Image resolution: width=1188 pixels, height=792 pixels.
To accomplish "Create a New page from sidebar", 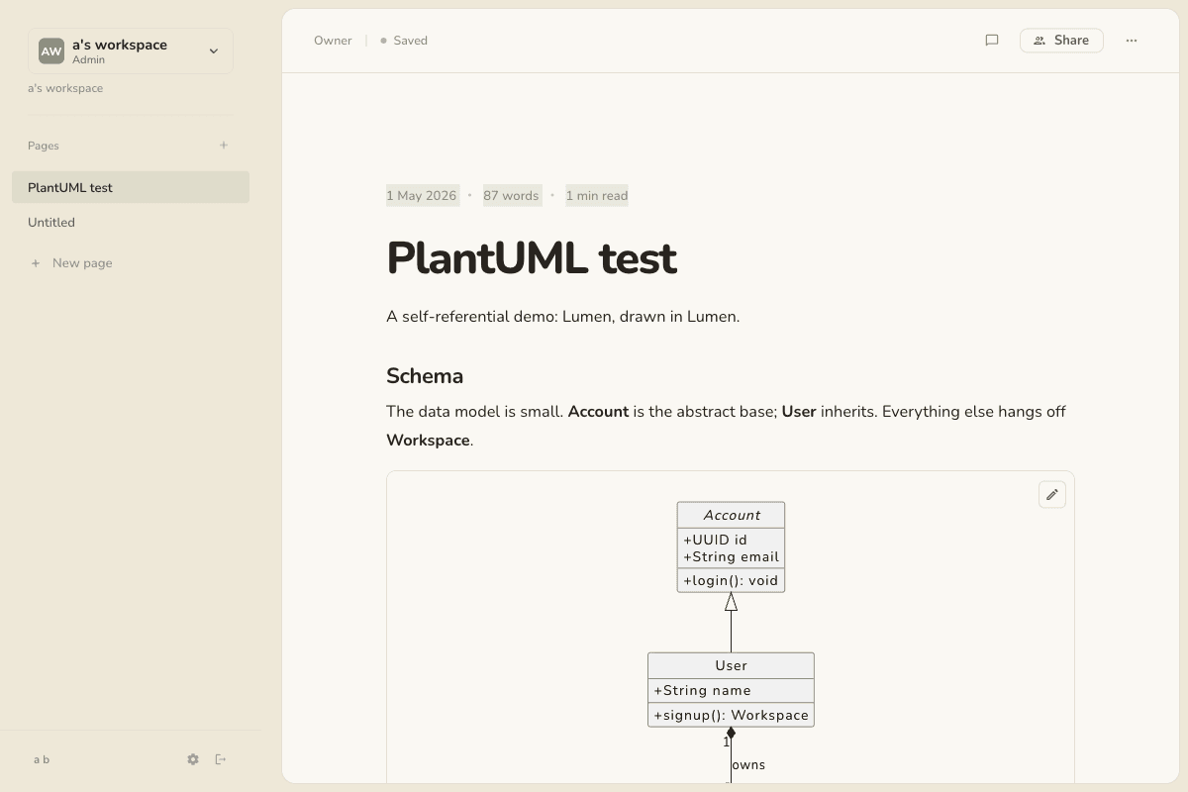I will (x=71, y=263).
